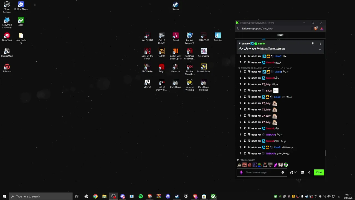The height and width of the screenshot is (200, 355).
Task: Open Spotify from the taskbar
Action: point(141,196)
